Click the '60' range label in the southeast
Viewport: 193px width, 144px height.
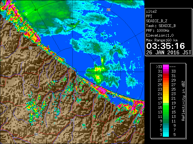pos(109,134)
